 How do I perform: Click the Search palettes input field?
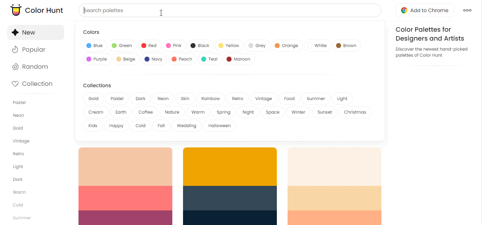point(230,10)
